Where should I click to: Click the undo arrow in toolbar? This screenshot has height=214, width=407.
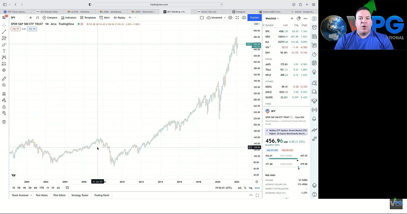pos(130,18)
